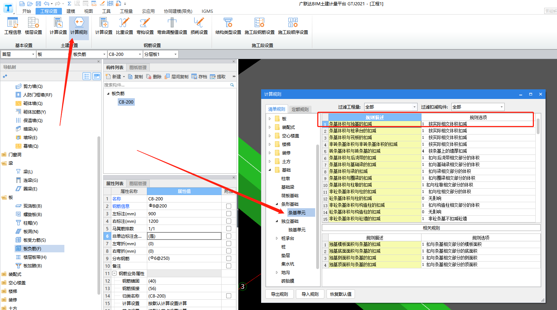Click the undo icon in title bar
This screenshot has width=557, height=310.
(46, 4)
